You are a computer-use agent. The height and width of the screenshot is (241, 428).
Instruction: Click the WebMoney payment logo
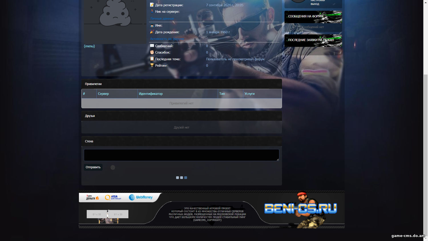coord(141,197)
